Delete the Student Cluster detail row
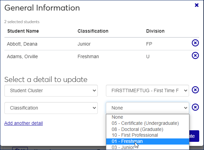The image size is (204, 150). pos(195,90)
